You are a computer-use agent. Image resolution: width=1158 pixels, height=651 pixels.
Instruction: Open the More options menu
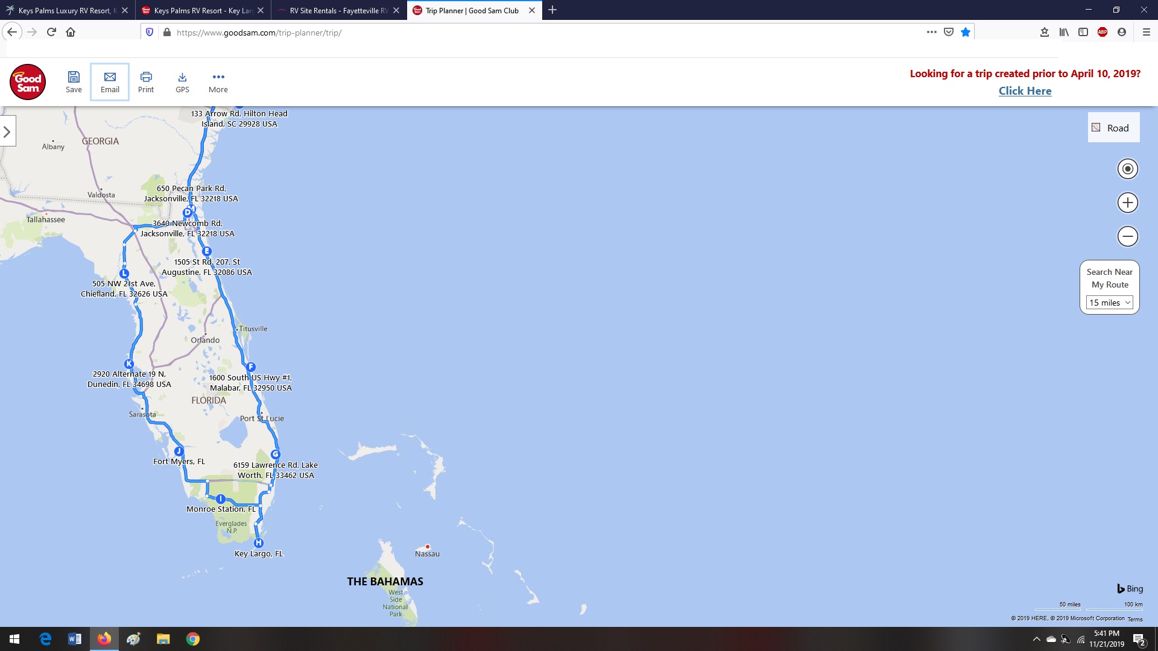coord(218,82)
